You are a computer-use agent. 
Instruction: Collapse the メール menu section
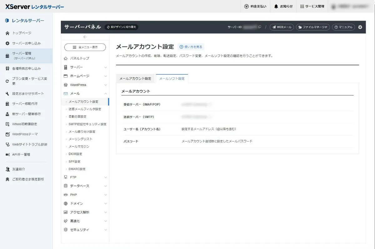[x=85, y=93]
